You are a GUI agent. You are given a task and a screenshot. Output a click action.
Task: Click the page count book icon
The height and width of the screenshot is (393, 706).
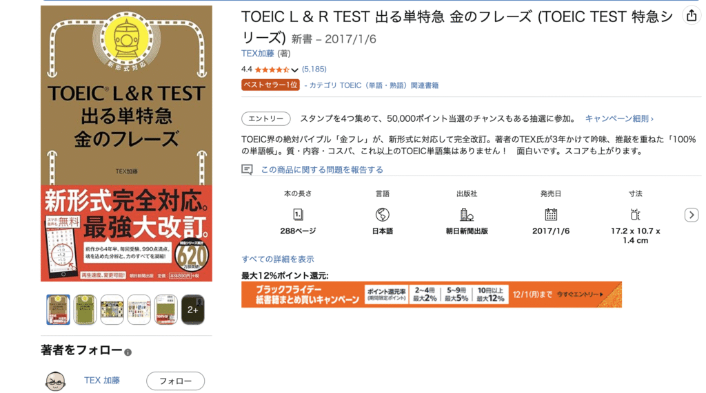click(x=298, y=215)
